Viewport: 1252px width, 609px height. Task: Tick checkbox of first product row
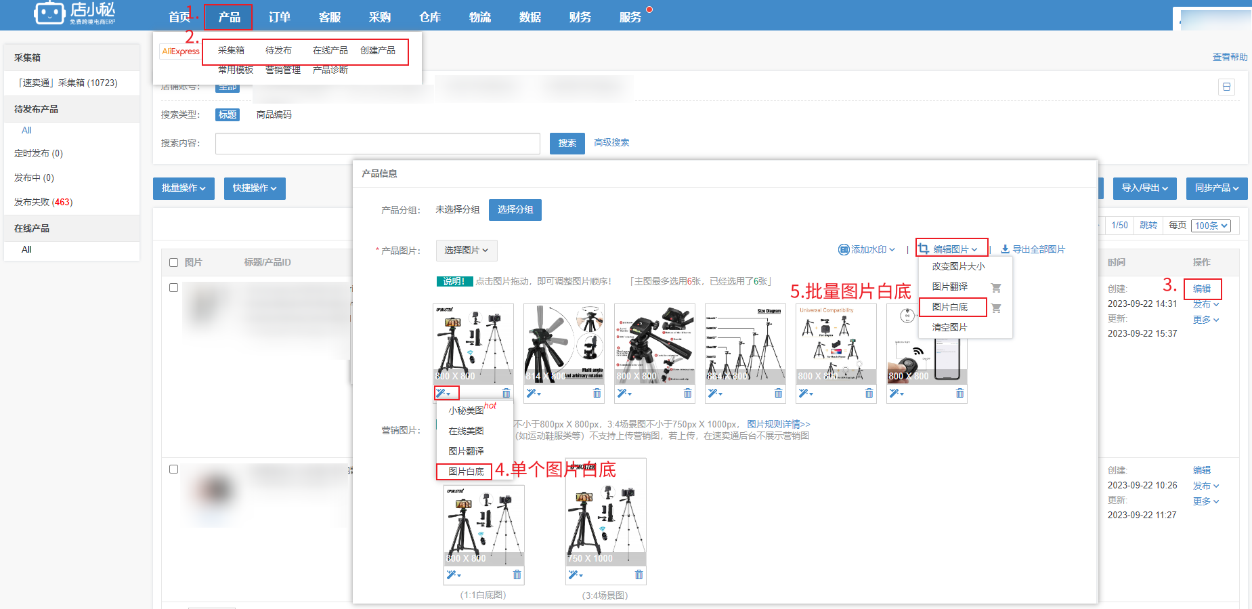173,287
